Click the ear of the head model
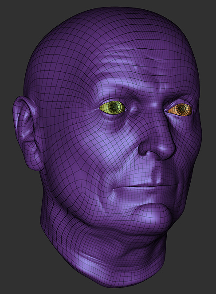The height and width of the screenshot is (294, 216). pyautogui.click(x=28, y=133)
